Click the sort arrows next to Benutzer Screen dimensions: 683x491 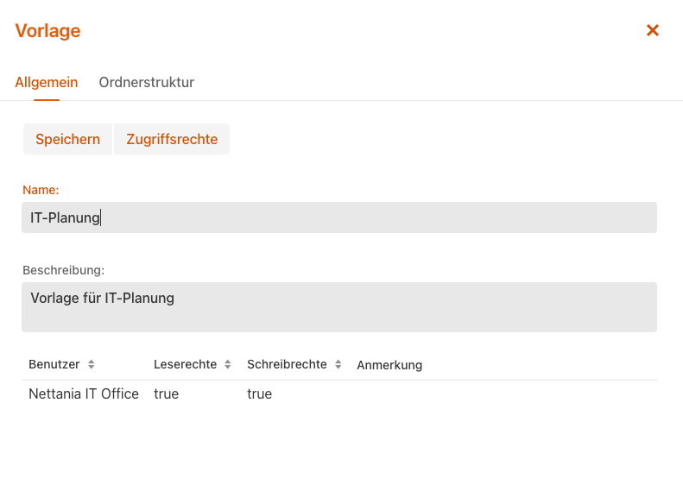coord(92,365)
